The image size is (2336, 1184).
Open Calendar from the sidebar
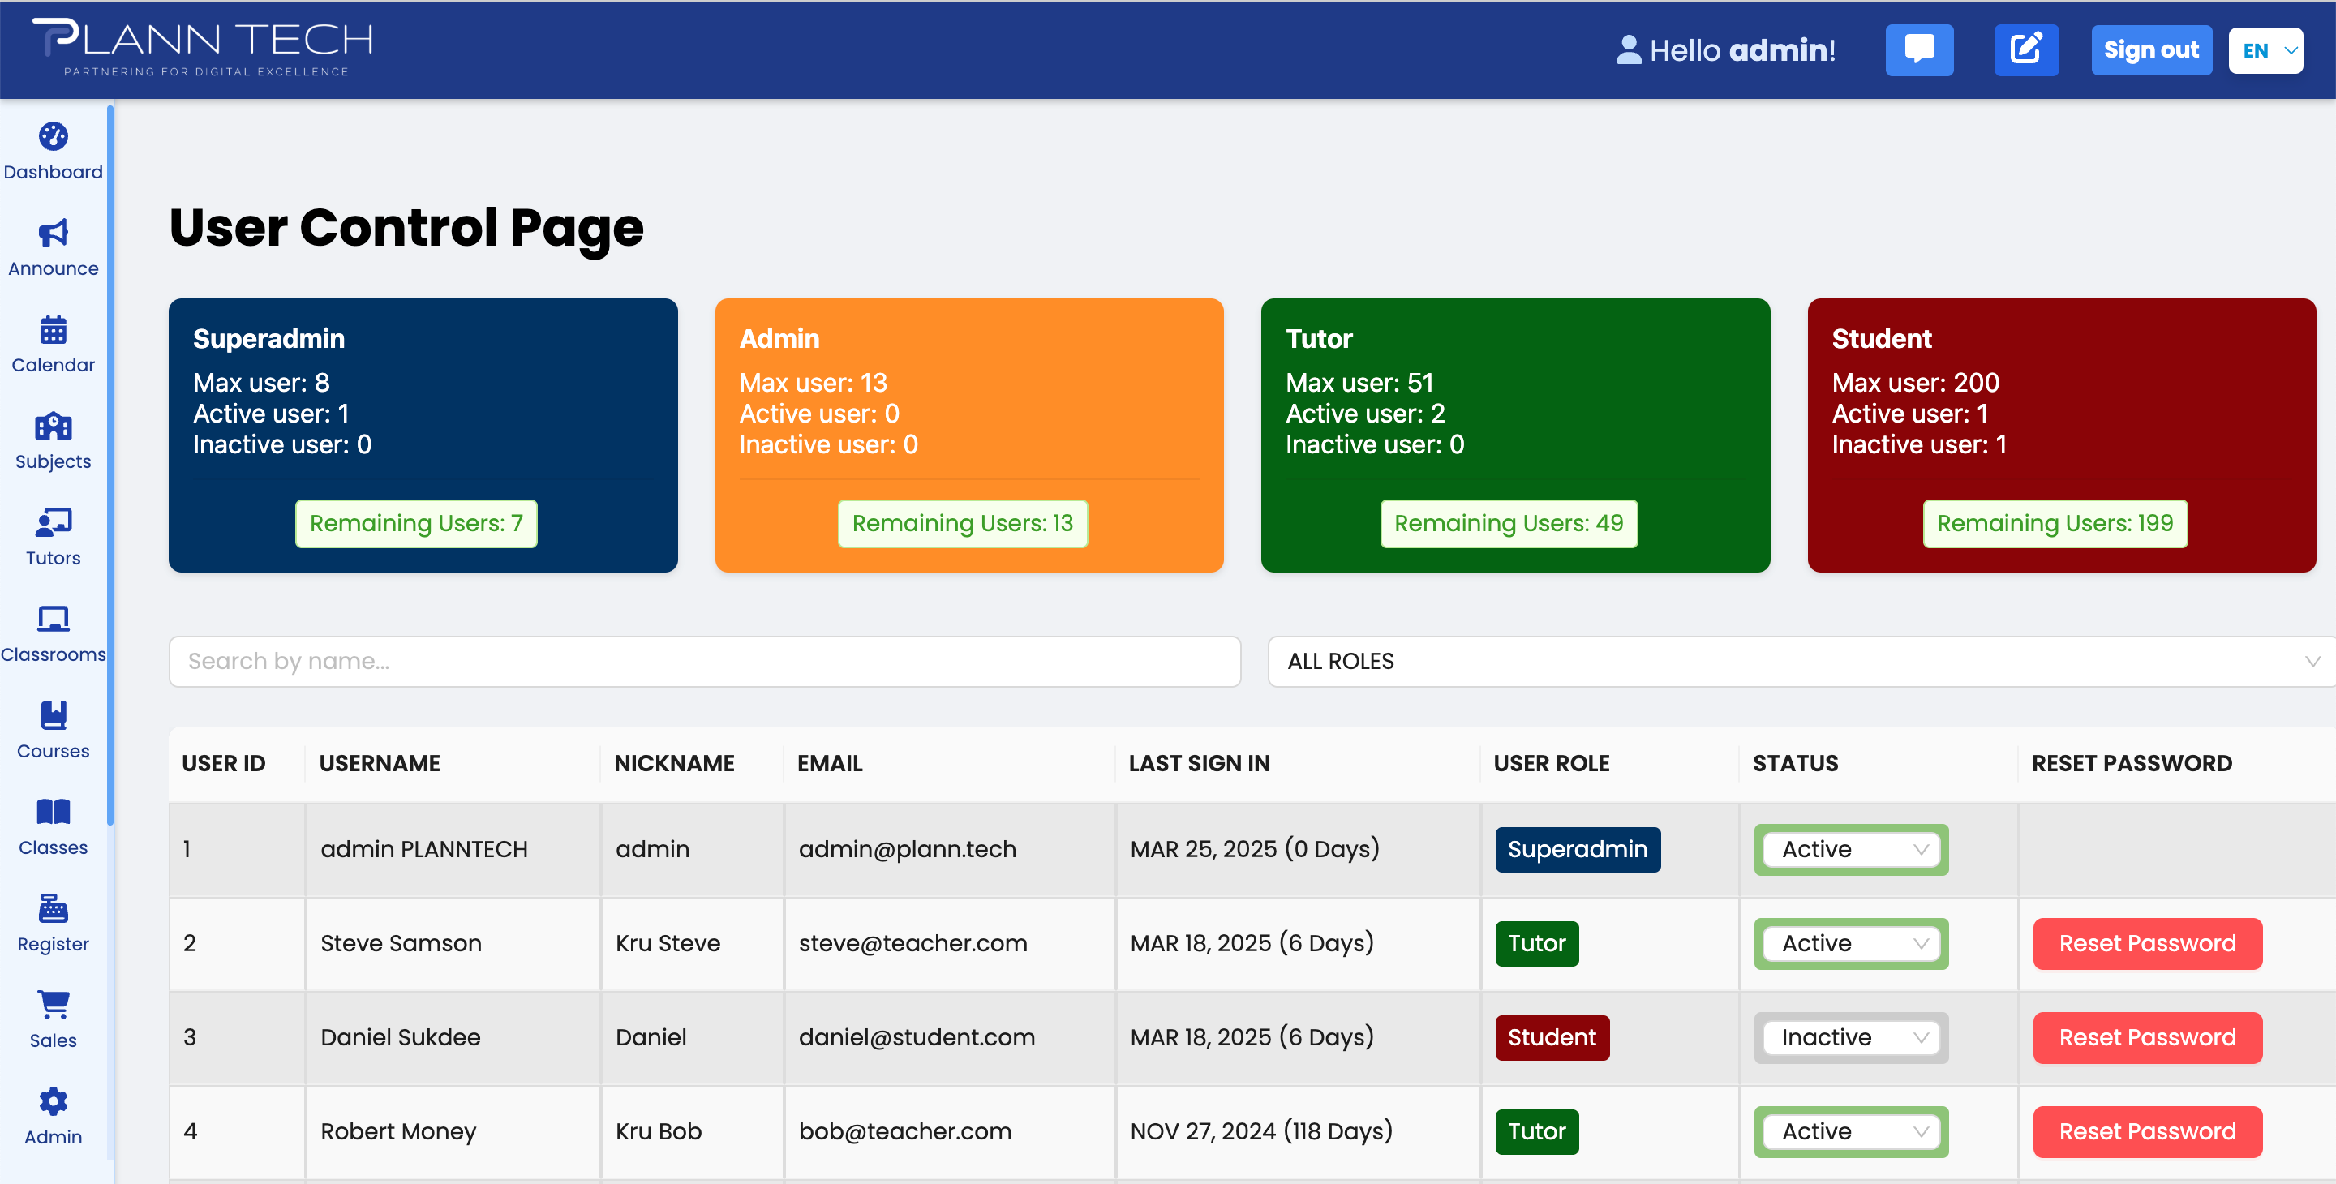point(53,330)
